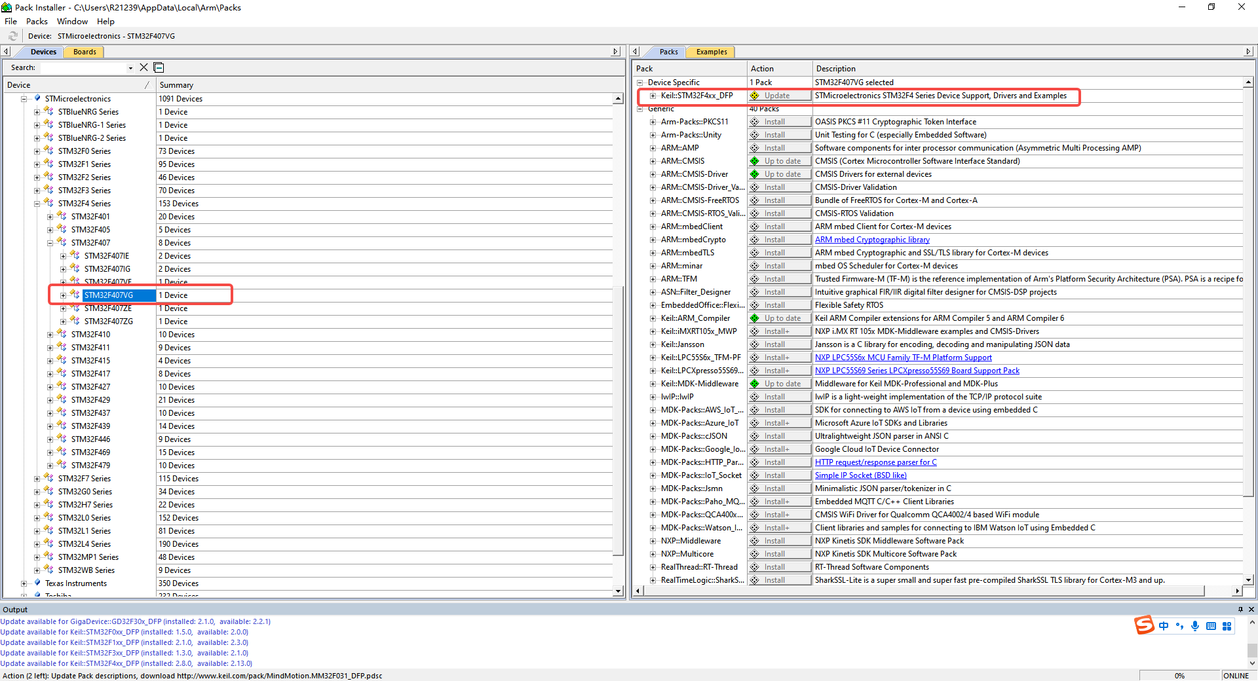Collapse the STM32F407 device group

coord(50,243)
